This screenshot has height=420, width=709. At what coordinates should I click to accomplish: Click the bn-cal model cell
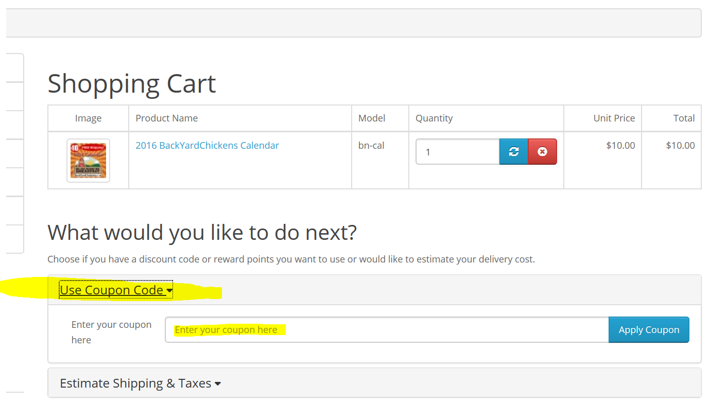pos(371,146)
